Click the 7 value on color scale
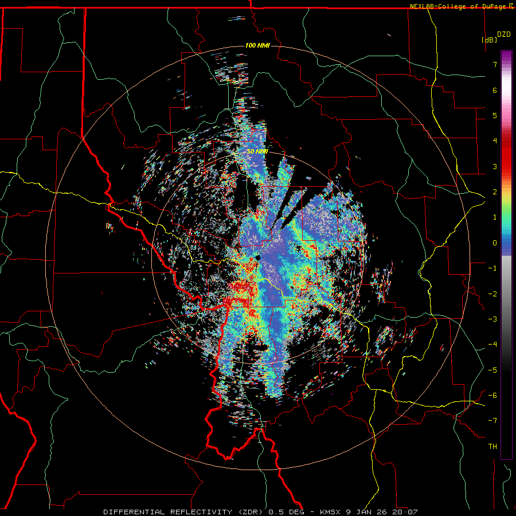 click(x=495, y=64)
